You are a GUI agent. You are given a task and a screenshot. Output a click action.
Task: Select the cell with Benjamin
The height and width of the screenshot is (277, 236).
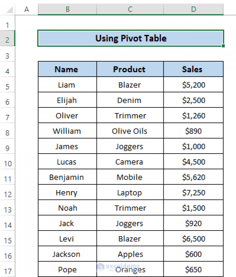(67, 177)
